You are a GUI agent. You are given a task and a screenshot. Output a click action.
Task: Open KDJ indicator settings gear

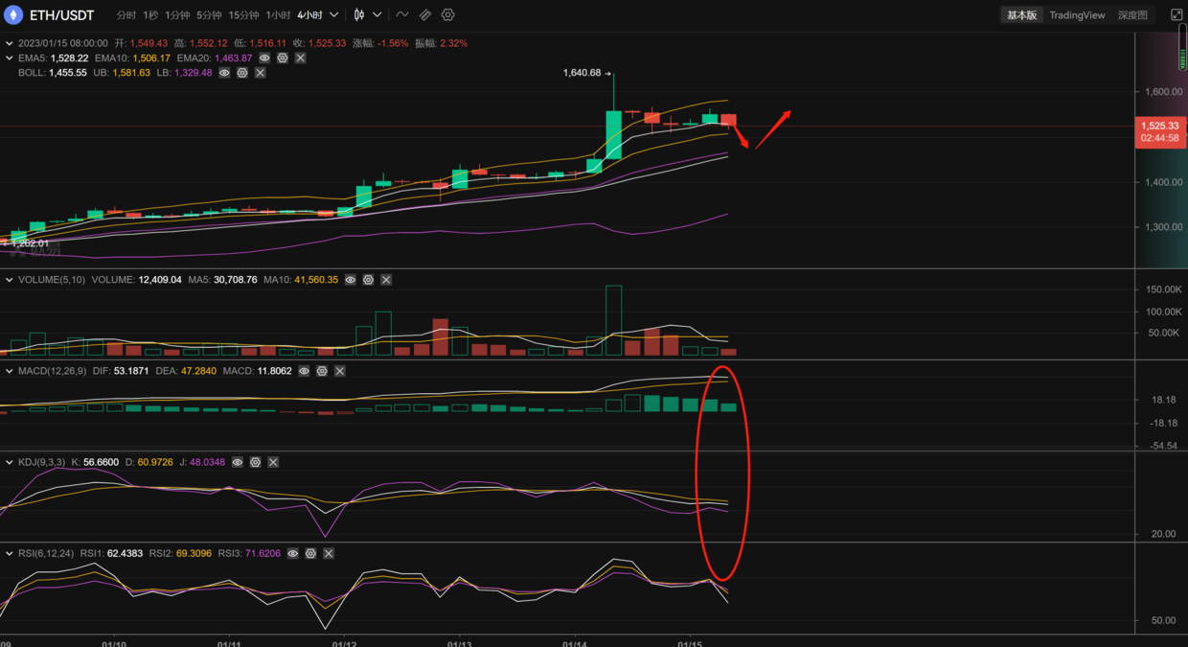click(x=255, y=462)
